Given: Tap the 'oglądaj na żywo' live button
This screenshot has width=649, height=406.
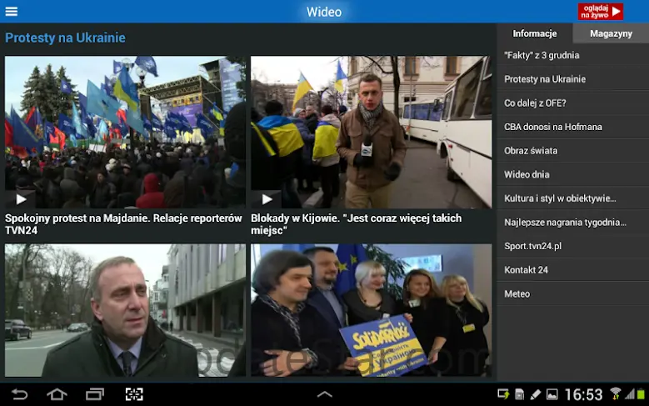Looking at the screenshot, I should [600, 12].
